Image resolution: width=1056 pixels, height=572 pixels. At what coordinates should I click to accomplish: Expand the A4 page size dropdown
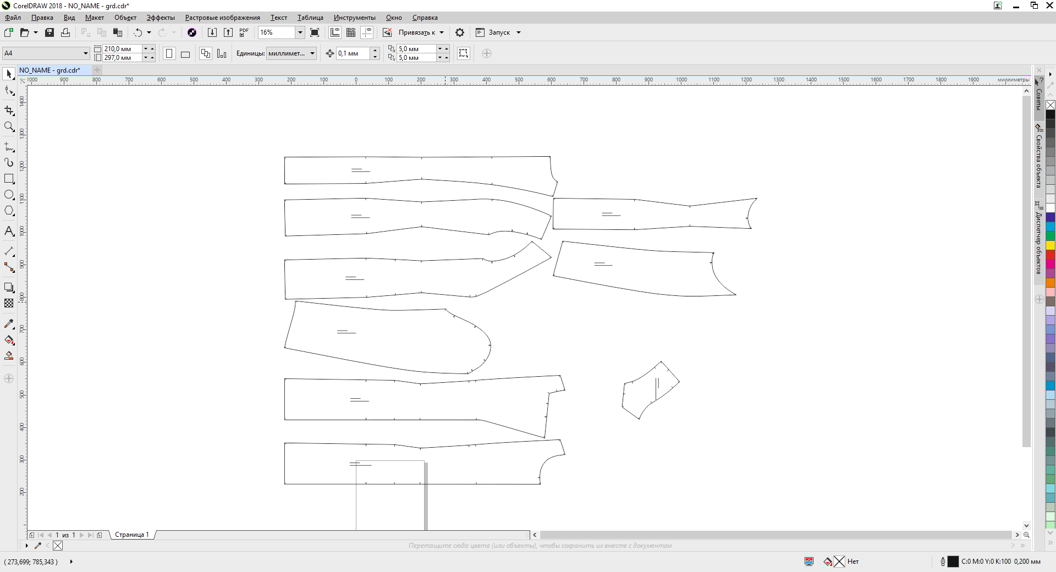pyautogui.click(x=86, y=53)
